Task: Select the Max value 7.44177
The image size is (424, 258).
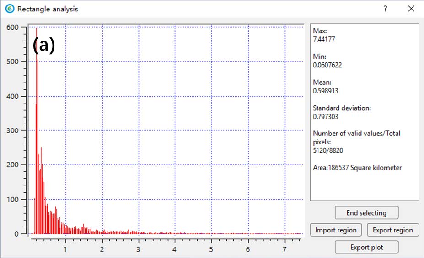Action: (324, 39)
